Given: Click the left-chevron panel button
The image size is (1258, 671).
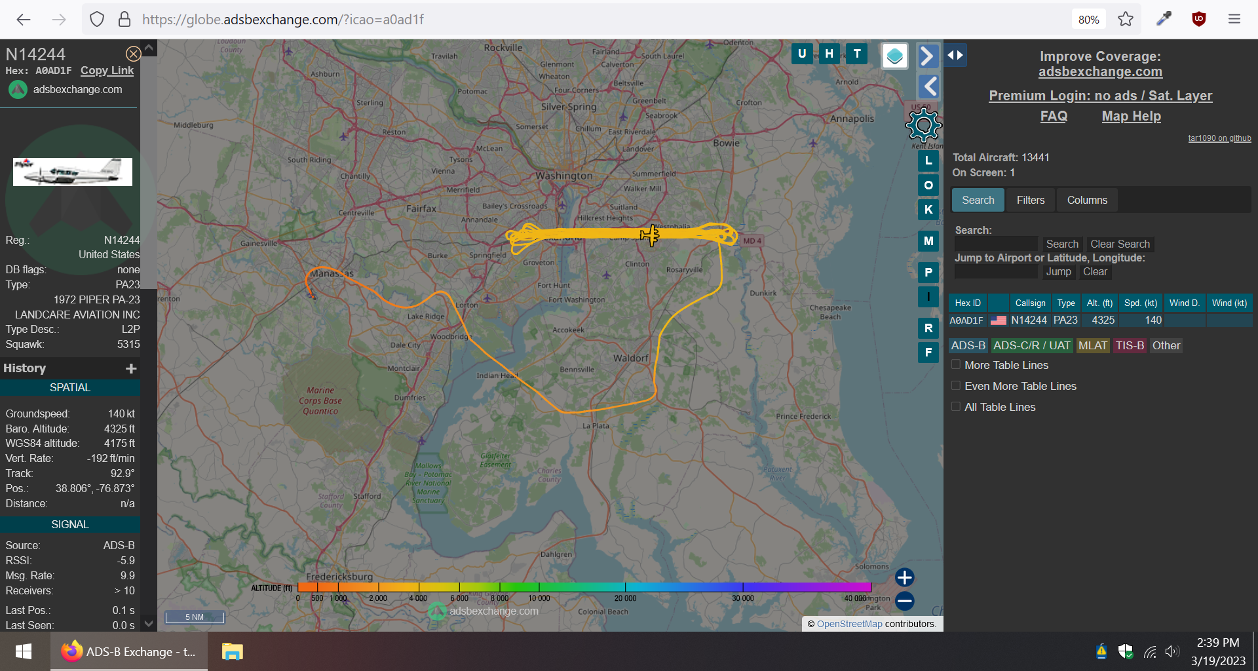Looking at the screenshot, I should 928,86.
